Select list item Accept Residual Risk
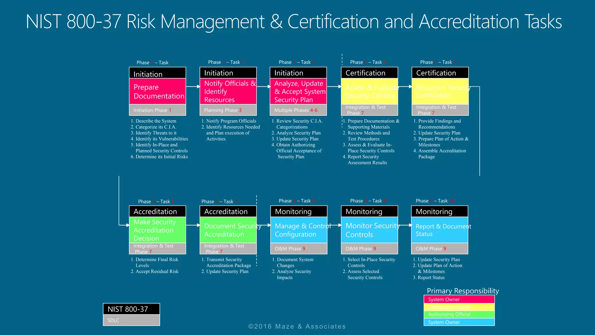 (155, 271)
